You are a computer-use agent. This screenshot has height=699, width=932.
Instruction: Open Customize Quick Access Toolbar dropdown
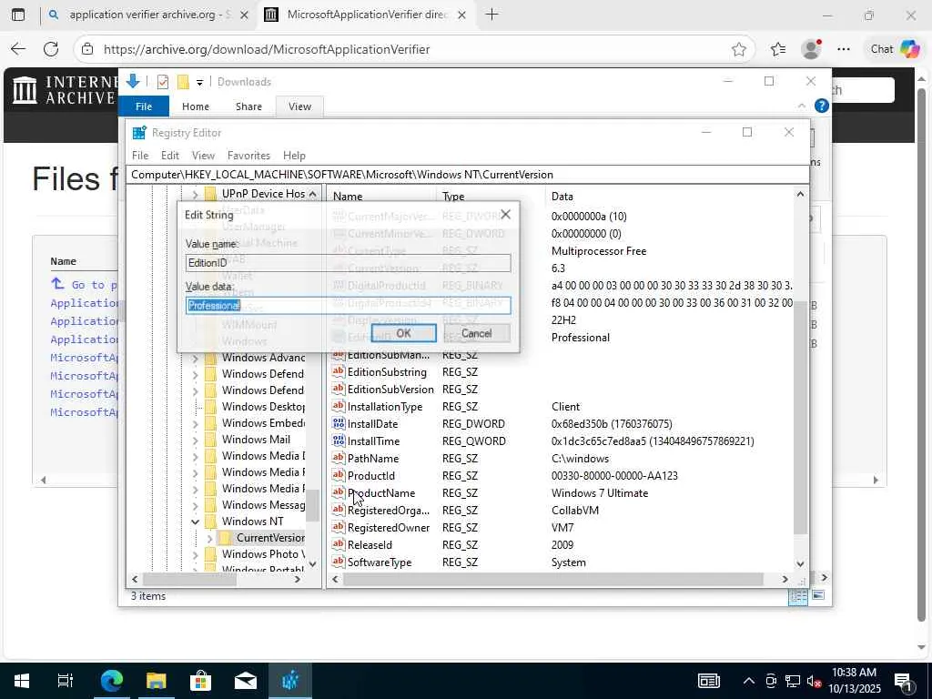(199, 83)
